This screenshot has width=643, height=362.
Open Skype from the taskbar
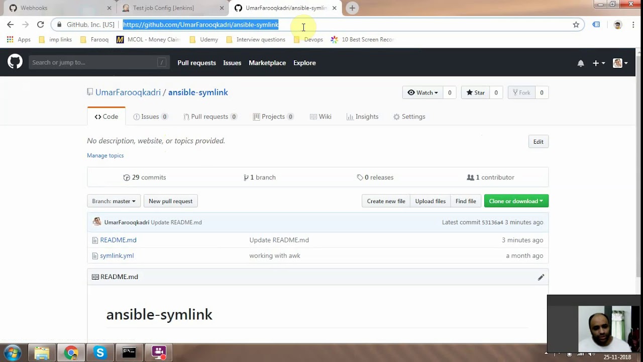click(100, 353)
